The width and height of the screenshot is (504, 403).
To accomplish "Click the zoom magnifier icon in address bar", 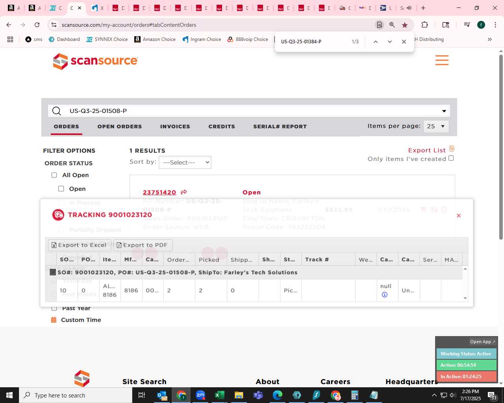I will tap(392, 25).
